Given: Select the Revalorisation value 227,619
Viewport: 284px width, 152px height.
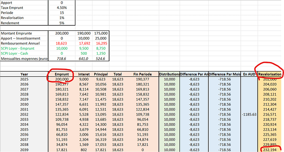Looking at the screenshot, I should click(x=270, y=140).
